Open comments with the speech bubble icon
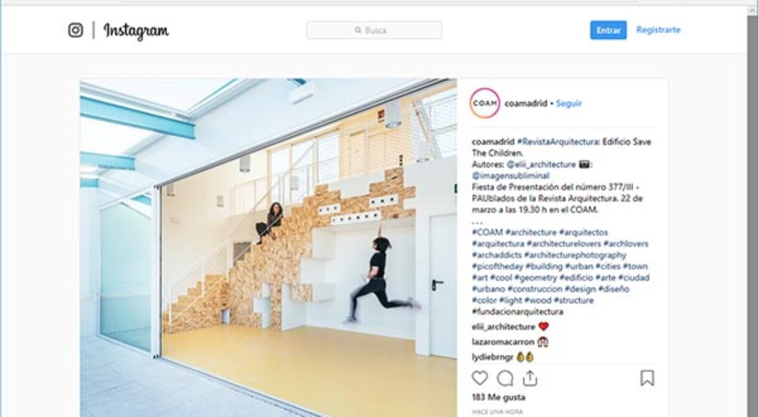 point(505,378)
